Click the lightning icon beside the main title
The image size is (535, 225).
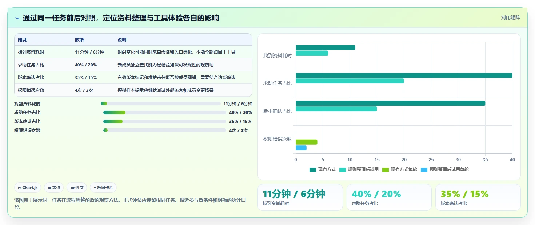pos(17,18)
